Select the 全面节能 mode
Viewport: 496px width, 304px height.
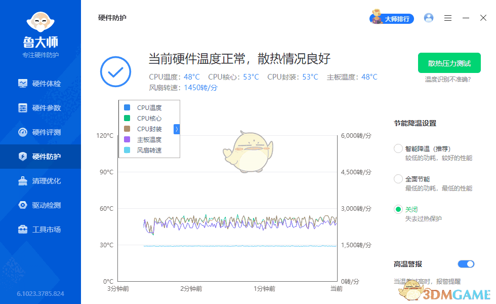coord(398,178)
